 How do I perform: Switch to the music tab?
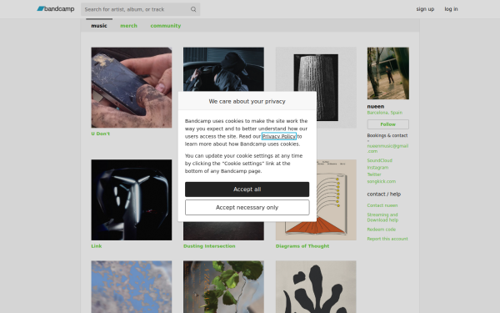[99, 26]
